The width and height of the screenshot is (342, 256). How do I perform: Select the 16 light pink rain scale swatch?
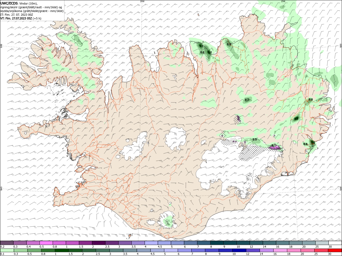(280, 250)
